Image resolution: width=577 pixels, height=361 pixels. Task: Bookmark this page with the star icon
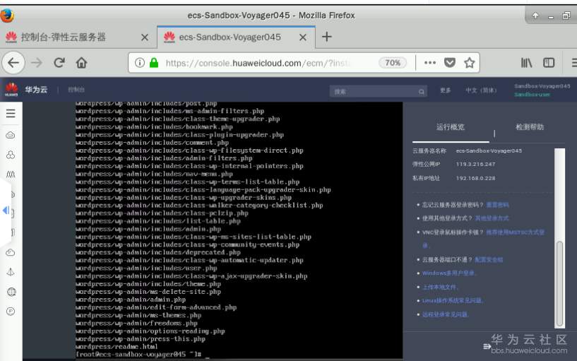click(469, 63)
